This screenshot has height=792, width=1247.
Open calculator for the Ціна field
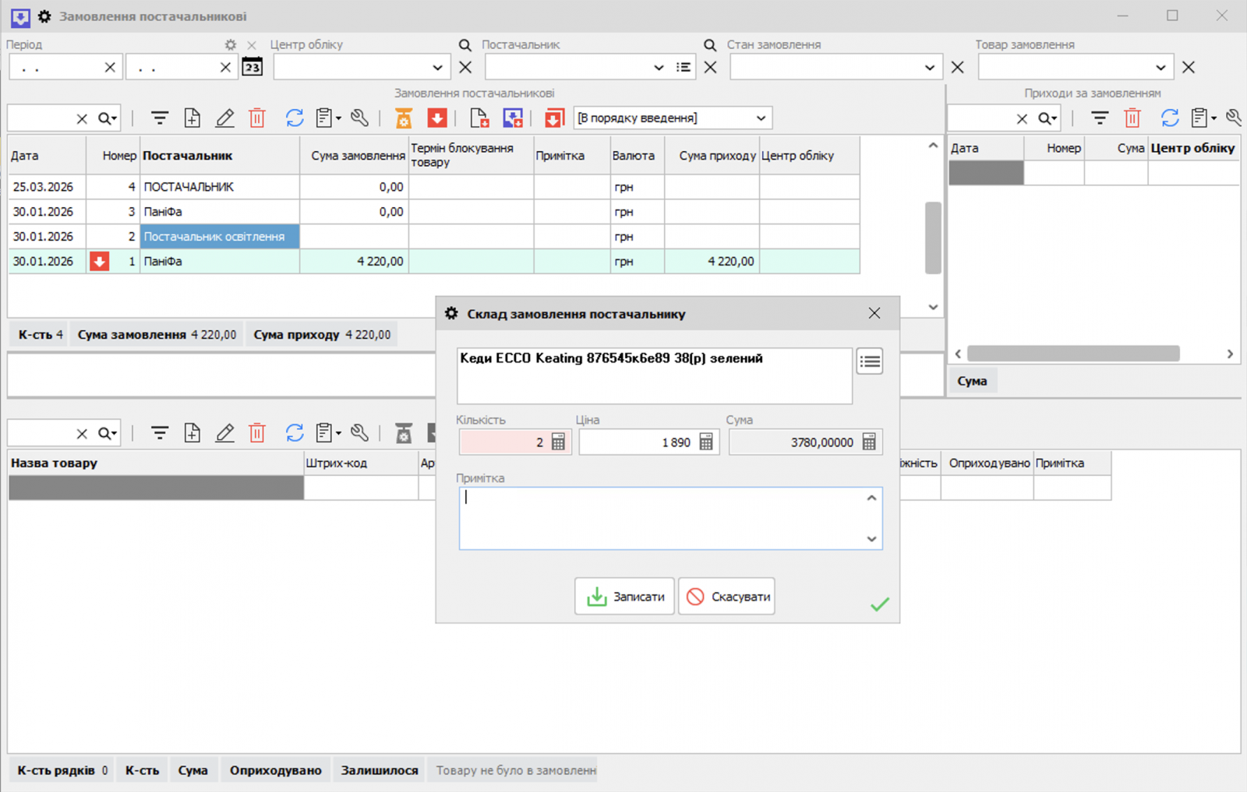[x=706, y=442]
